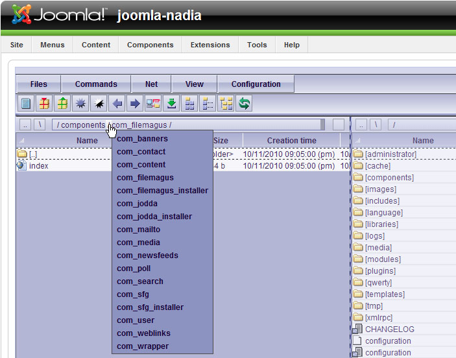Viewport: 456px width, 358px height.
Task: Refresh panels with the green arrows icon
Action: click(x=244, y=103)
